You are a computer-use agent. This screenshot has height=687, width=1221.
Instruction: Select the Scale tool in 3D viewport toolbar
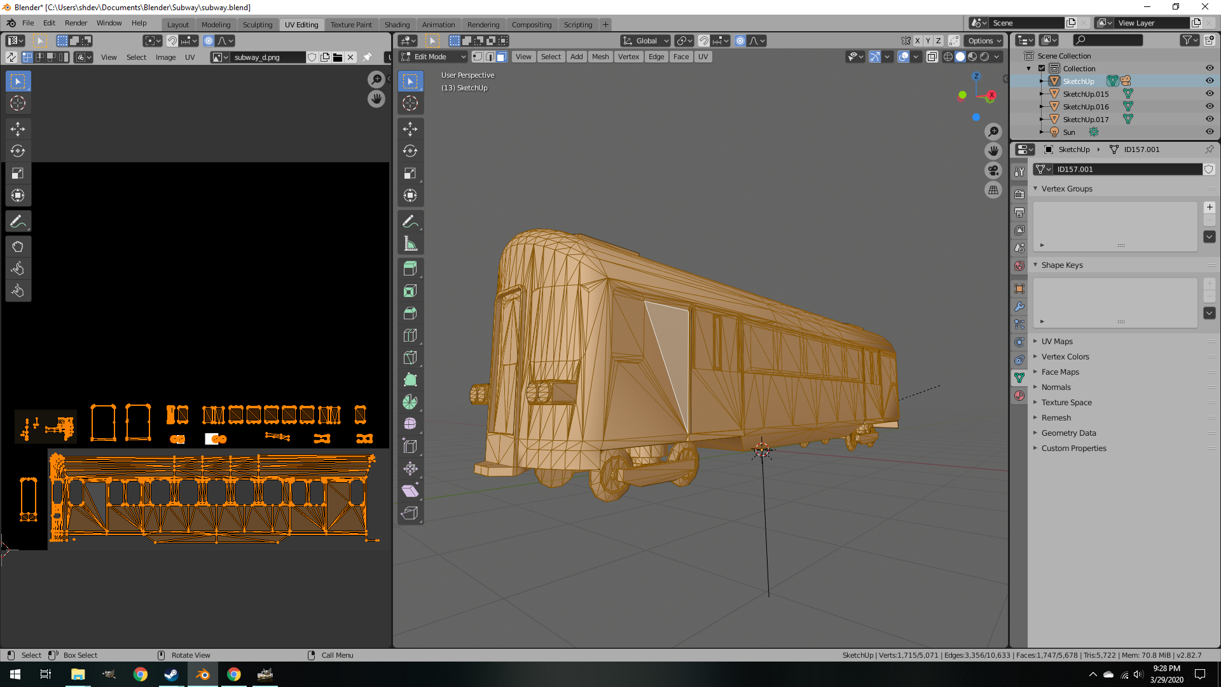(410, 174)
